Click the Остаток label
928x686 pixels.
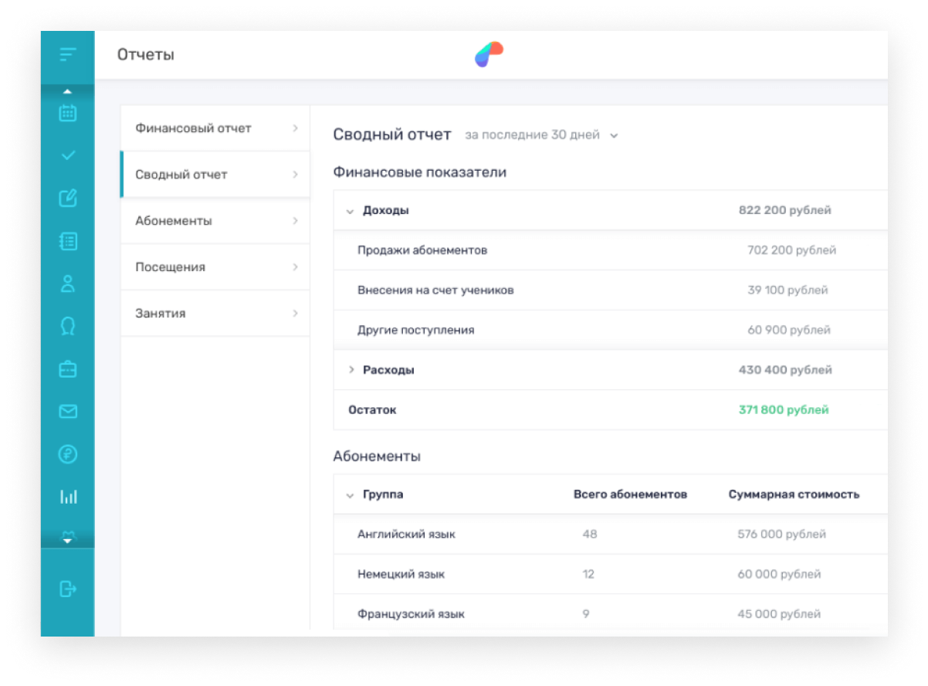coord(372,410)
